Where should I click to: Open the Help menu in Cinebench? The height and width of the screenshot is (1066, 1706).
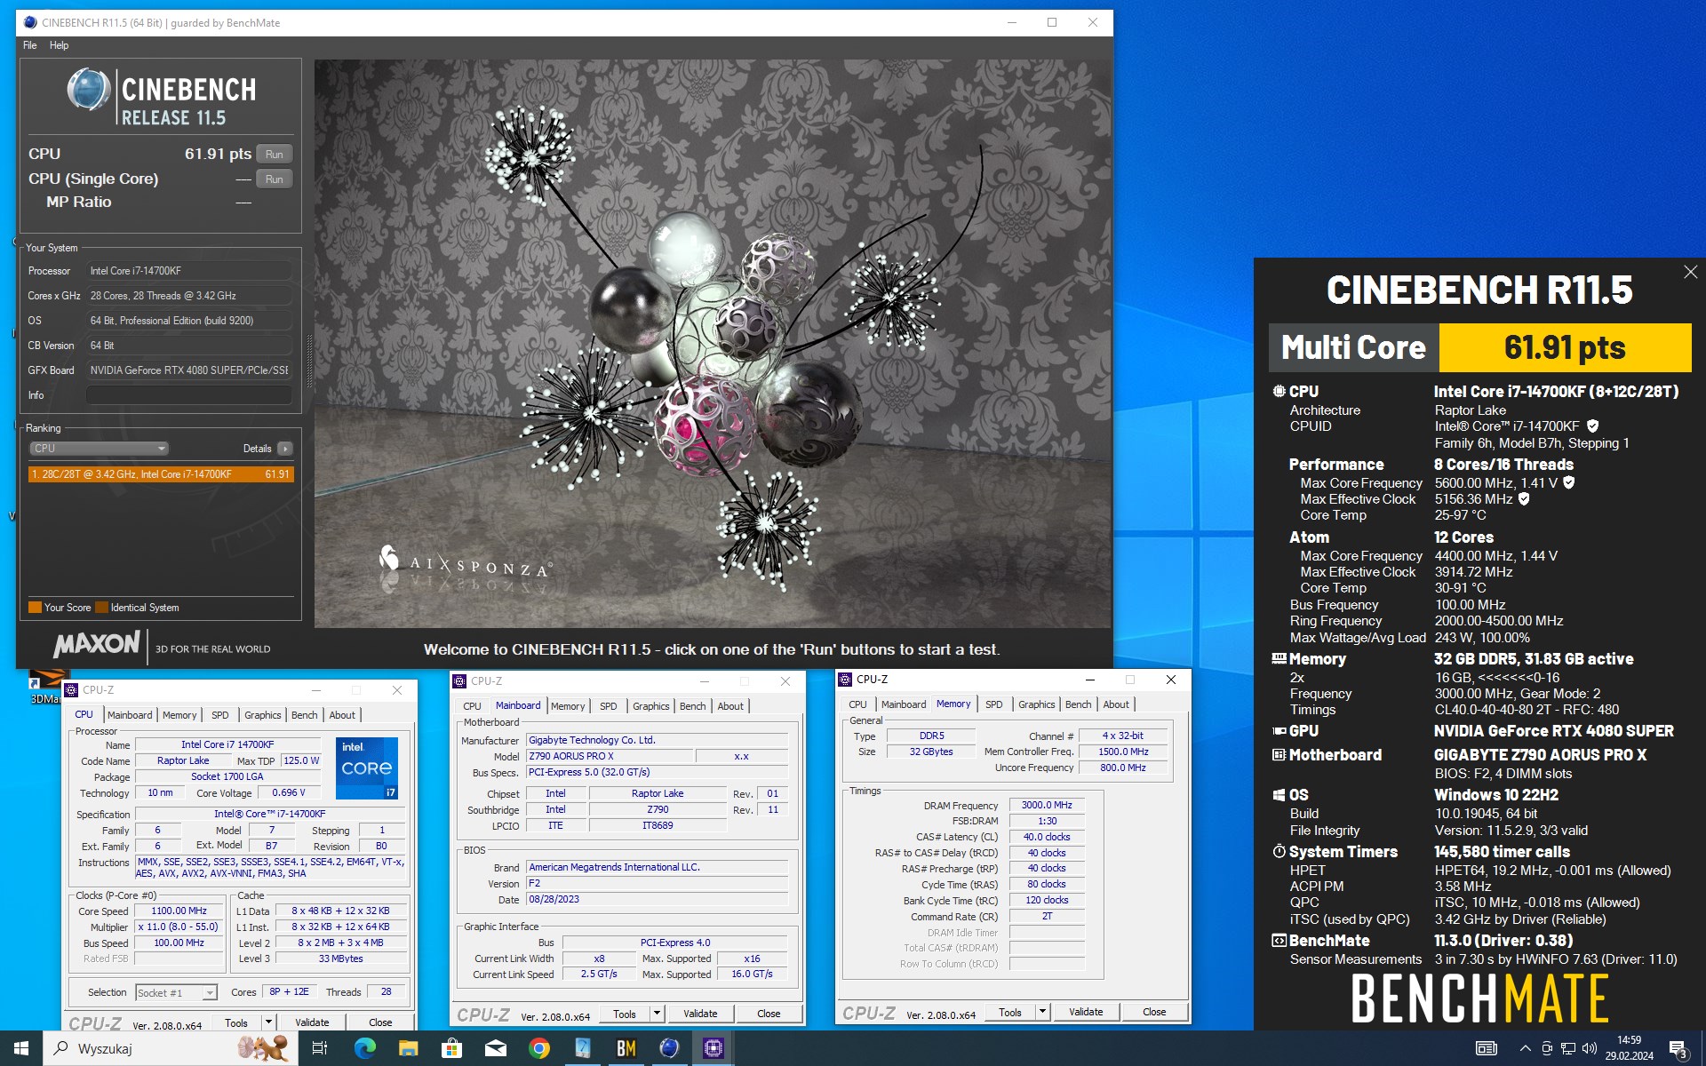click(59, 45)
